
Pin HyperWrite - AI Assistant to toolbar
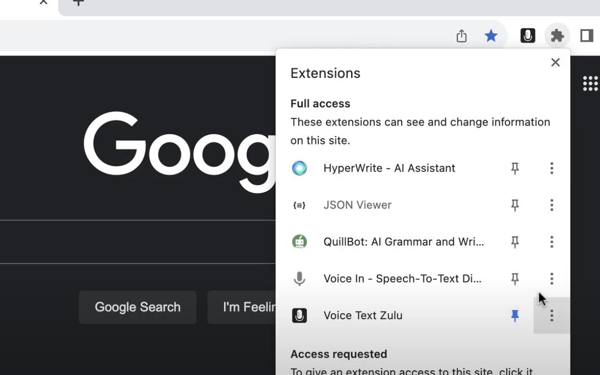tap(515, 168)
